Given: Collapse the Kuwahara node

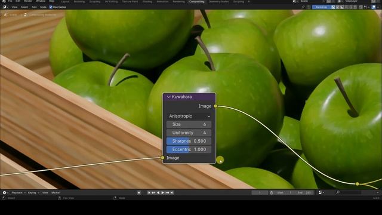Looking at the screenshot, I should coord(168,97).
